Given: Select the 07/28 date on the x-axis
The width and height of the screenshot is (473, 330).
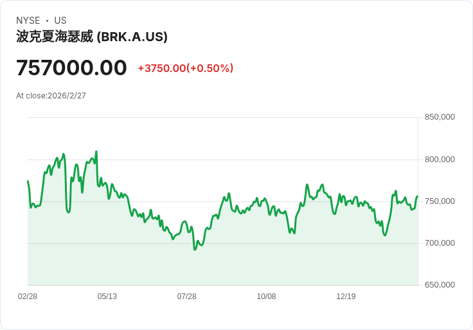Looking at the screenshot, I should [x=187, y=297].
